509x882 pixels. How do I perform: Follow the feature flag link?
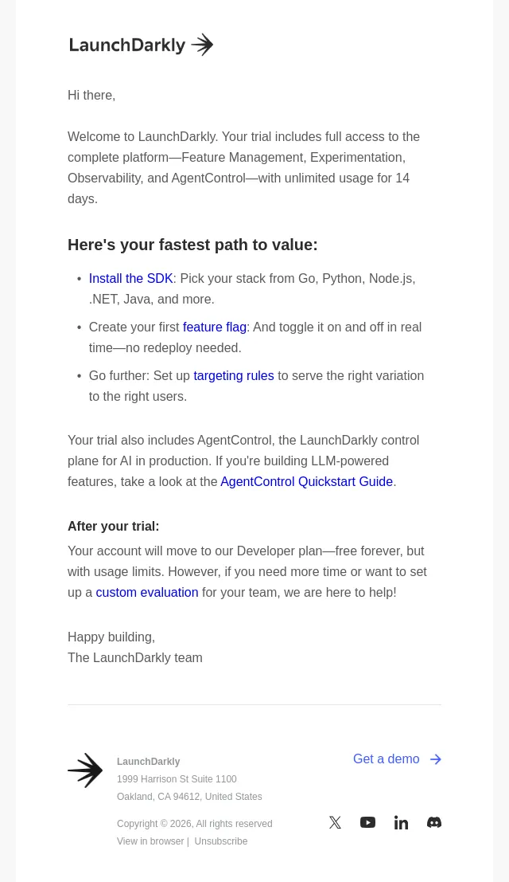point(215,327)
